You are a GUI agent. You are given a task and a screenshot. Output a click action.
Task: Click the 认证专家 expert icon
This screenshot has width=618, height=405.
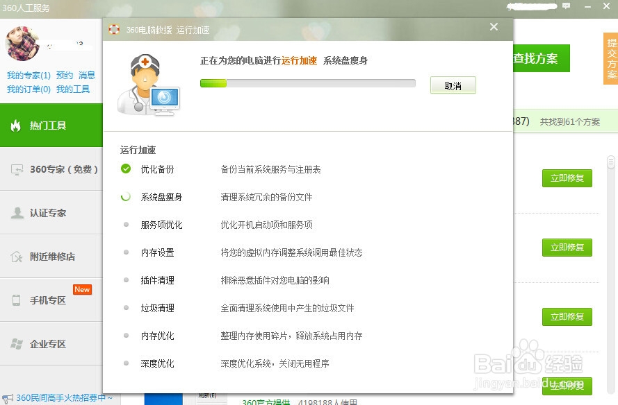pos(17,213)
